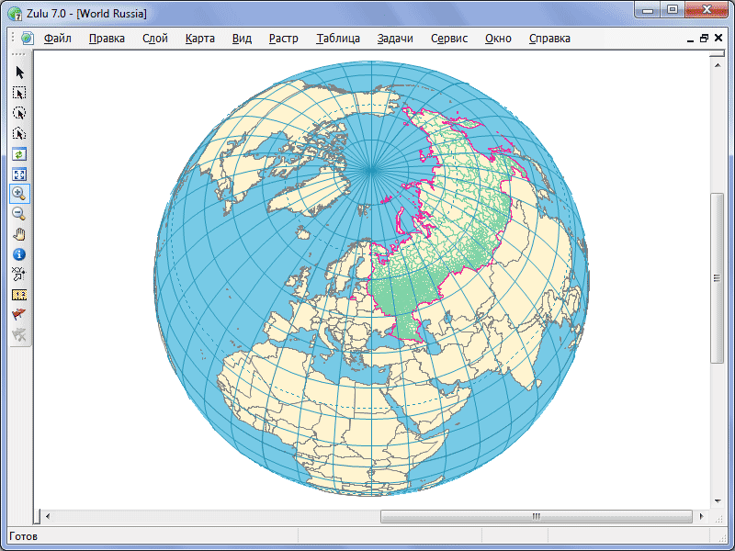
Task: Restore the inner document window
Action: (x=704, y=39)
